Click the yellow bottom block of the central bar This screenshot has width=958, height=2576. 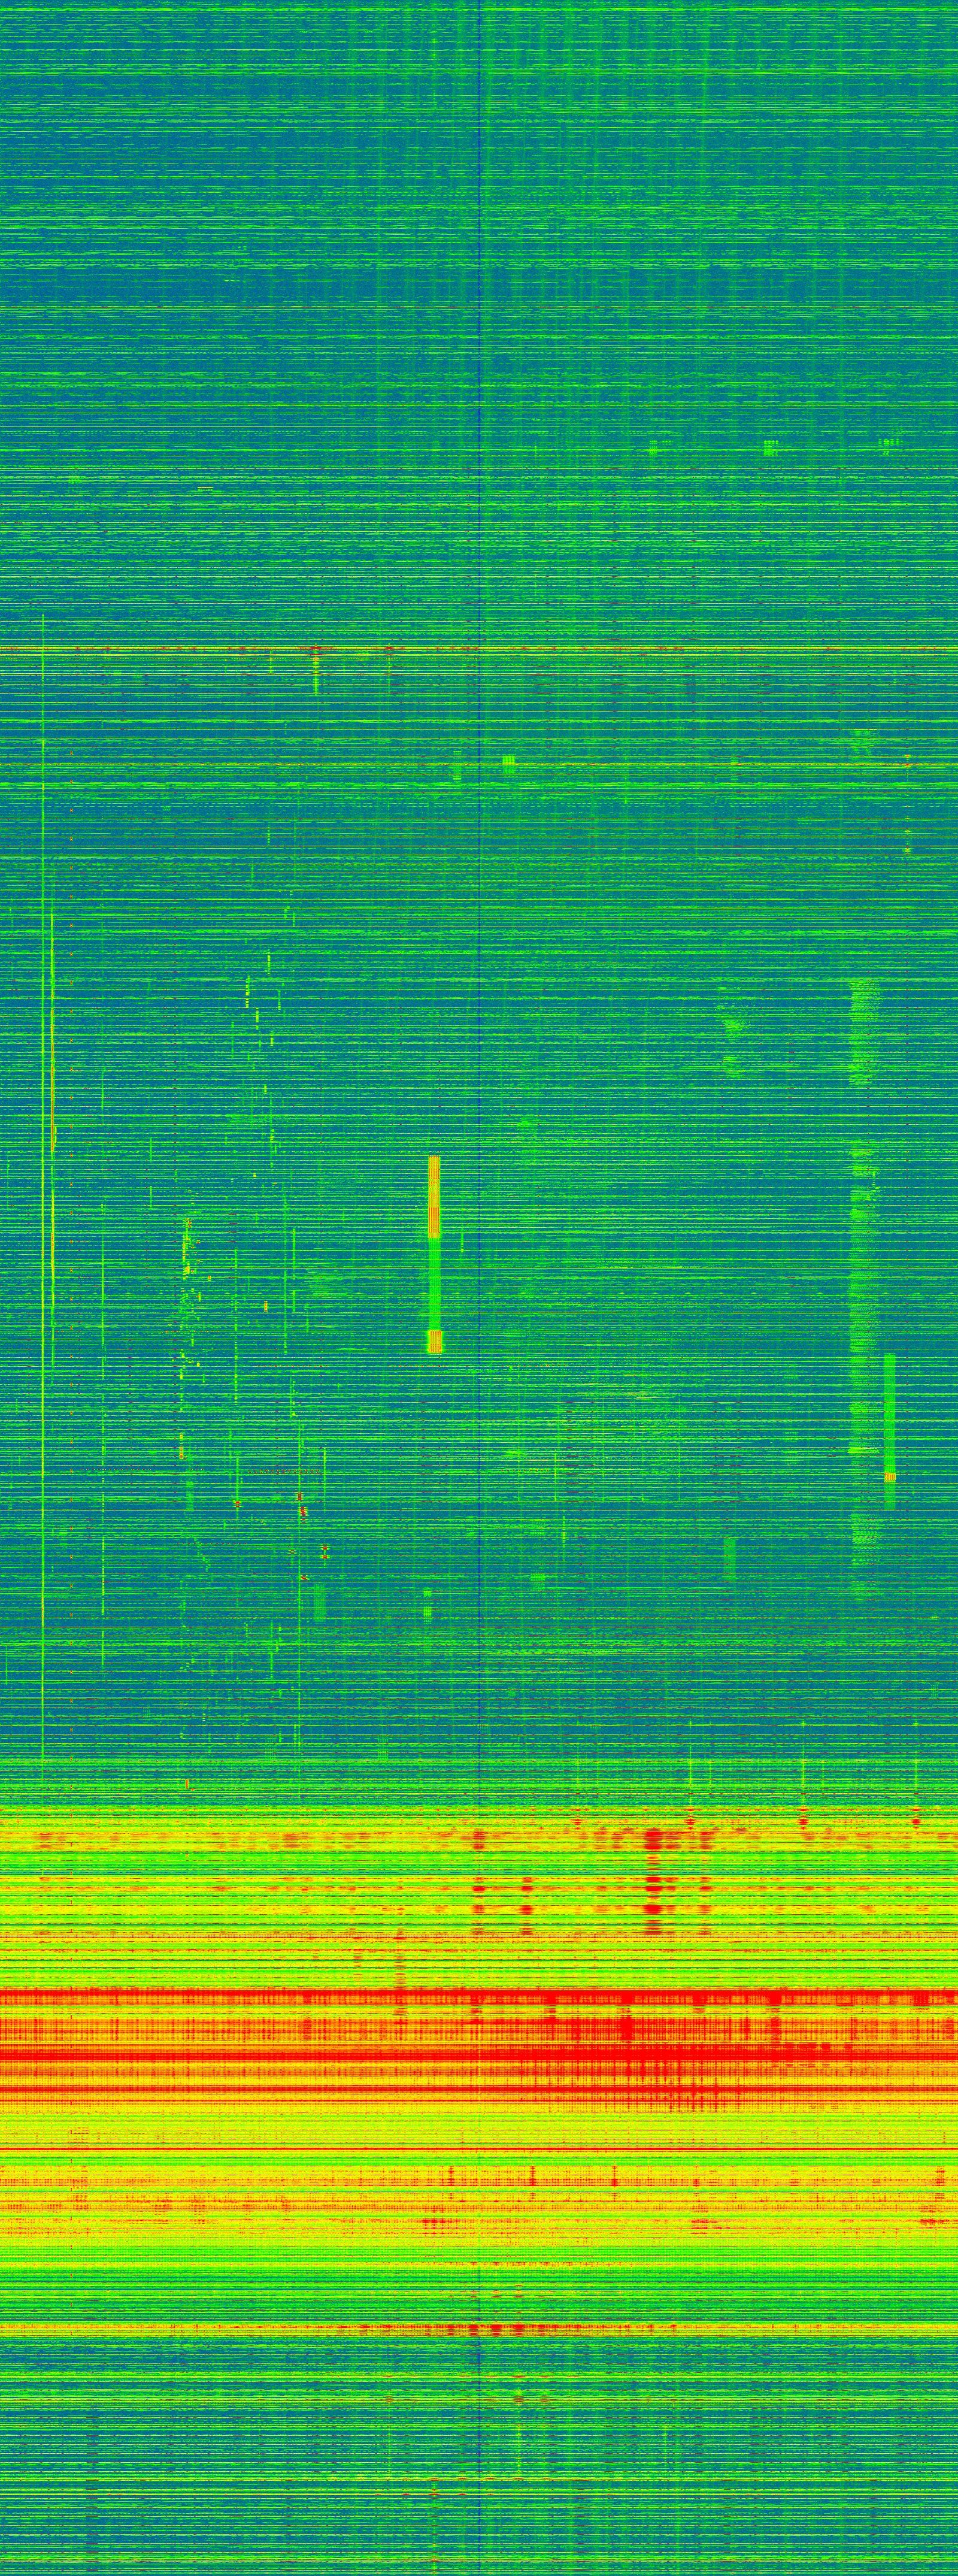coord(434,1341)
